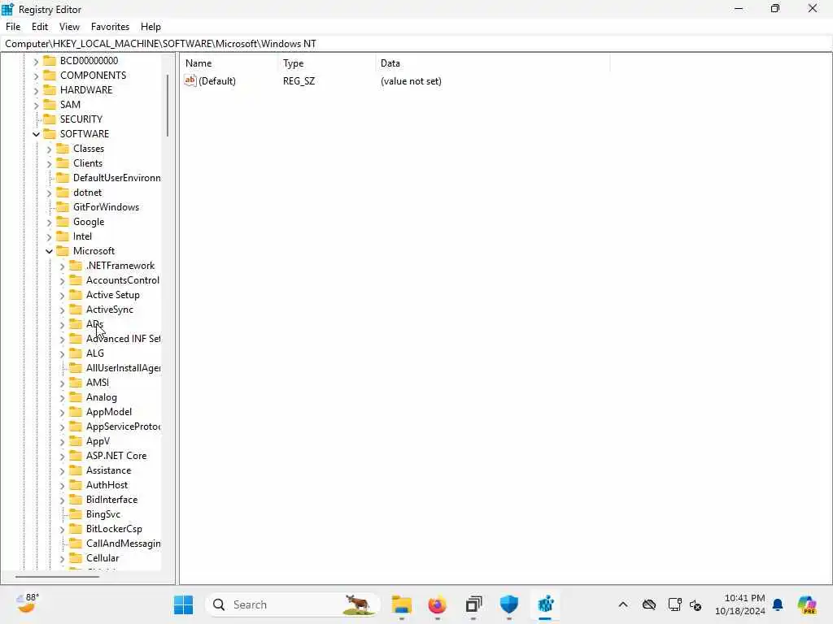
Task: Click the Registry Editor taskbar icon
Action: [545, 604]
